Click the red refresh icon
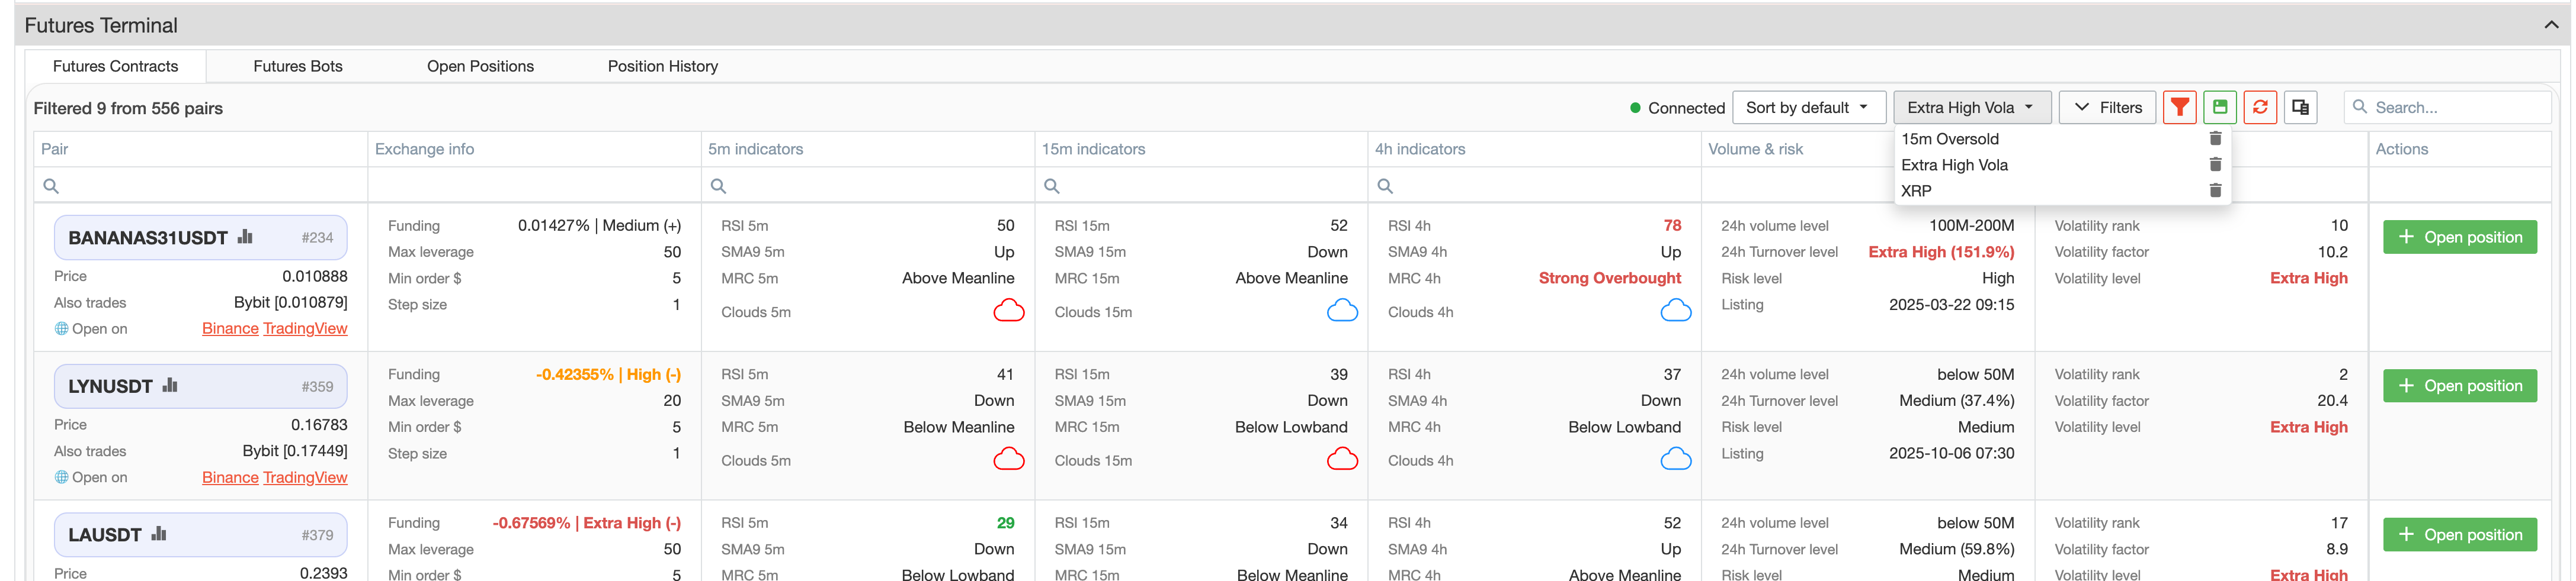The height and width of the screenshot is (581, 2576). point(2260,108)
